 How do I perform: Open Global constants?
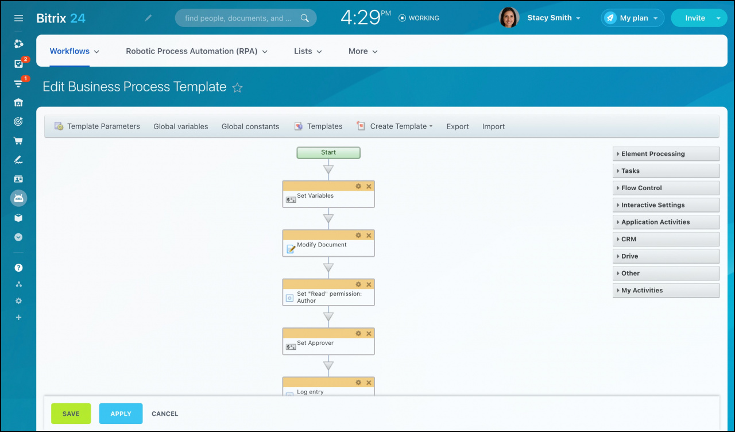click(x=250, y=126)
